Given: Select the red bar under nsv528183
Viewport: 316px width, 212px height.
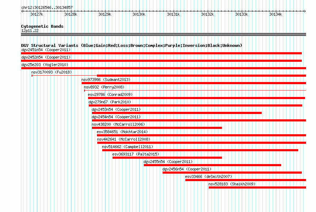Looking at the screenshot, I should click(257, 187).
